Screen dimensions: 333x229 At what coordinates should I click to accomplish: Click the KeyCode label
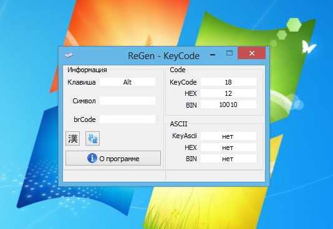183,82
